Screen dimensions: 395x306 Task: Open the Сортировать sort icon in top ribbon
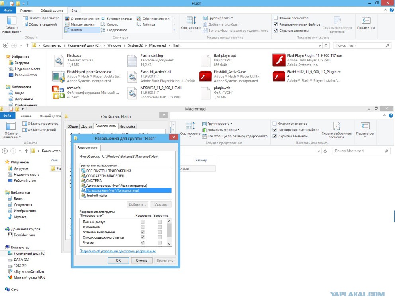pos(191,21)
